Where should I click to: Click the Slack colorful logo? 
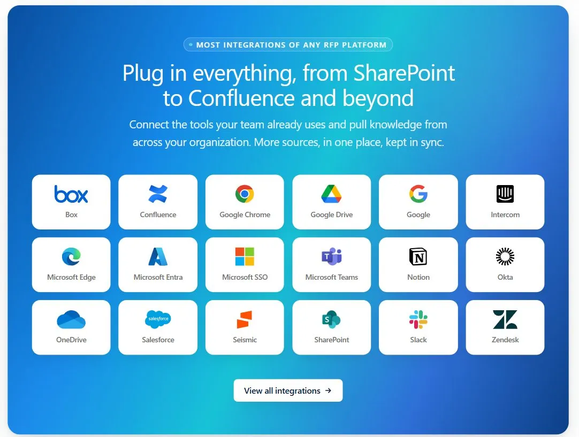(x=418, y=319)
